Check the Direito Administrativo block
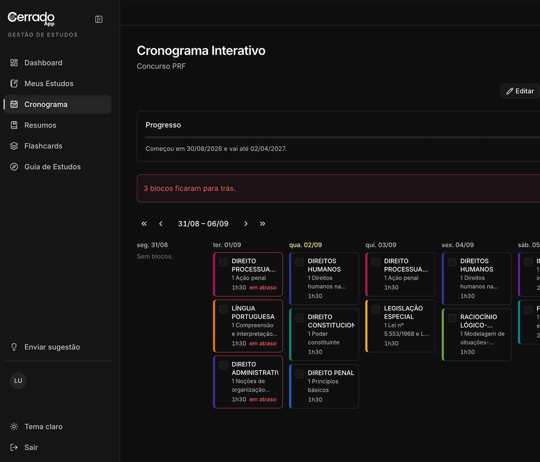The height and width of the screenshot is (462, 540). click(x=223, y=365)
